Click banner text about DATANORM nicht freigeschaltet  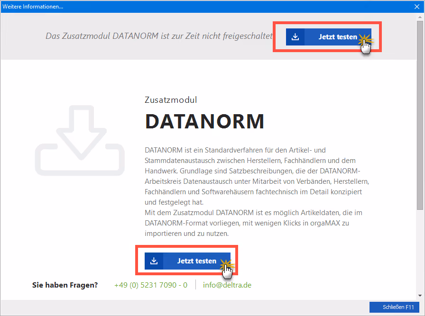click(x=159, y=36)
